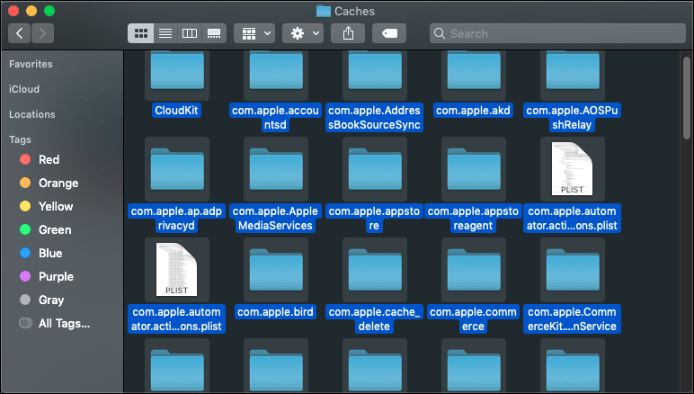
Task: Click the Share button
Action: (348, 33)
